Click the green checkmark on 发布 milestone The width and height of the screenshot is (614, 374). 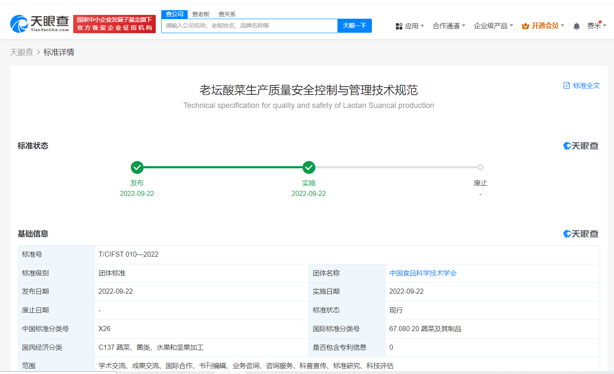point(137,167)
